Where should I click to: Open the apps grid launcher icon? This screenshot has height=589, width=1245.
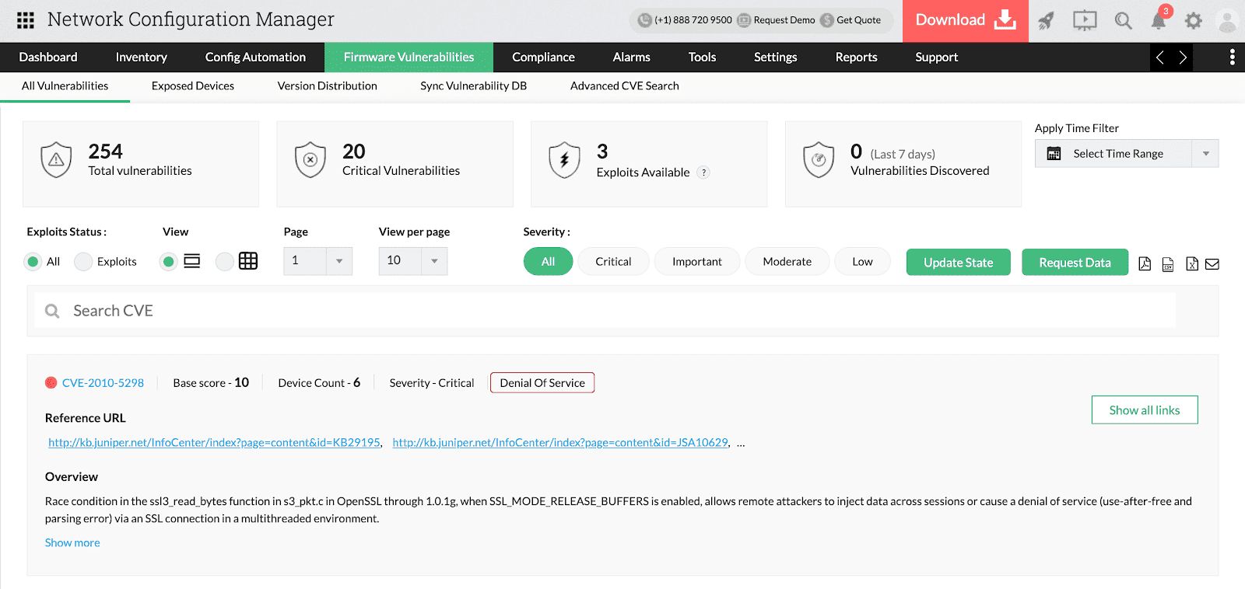point(25,20)
